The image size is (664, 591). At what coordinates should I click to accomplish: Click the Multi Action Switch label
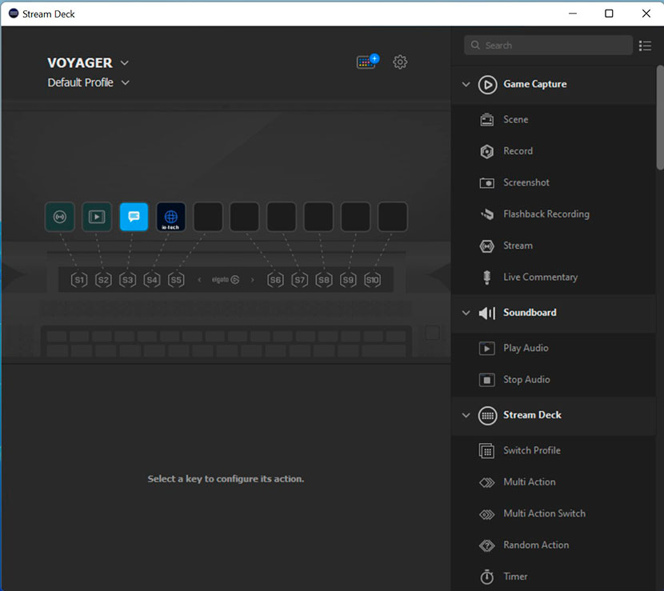click(x=544, y=513)
